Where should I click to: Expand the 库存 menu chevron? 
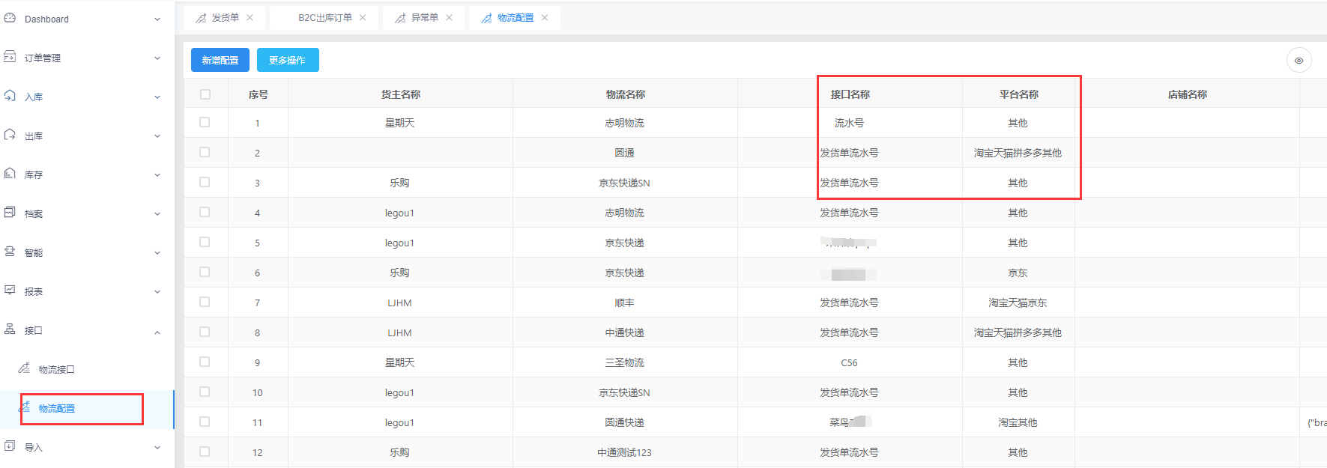157,175
